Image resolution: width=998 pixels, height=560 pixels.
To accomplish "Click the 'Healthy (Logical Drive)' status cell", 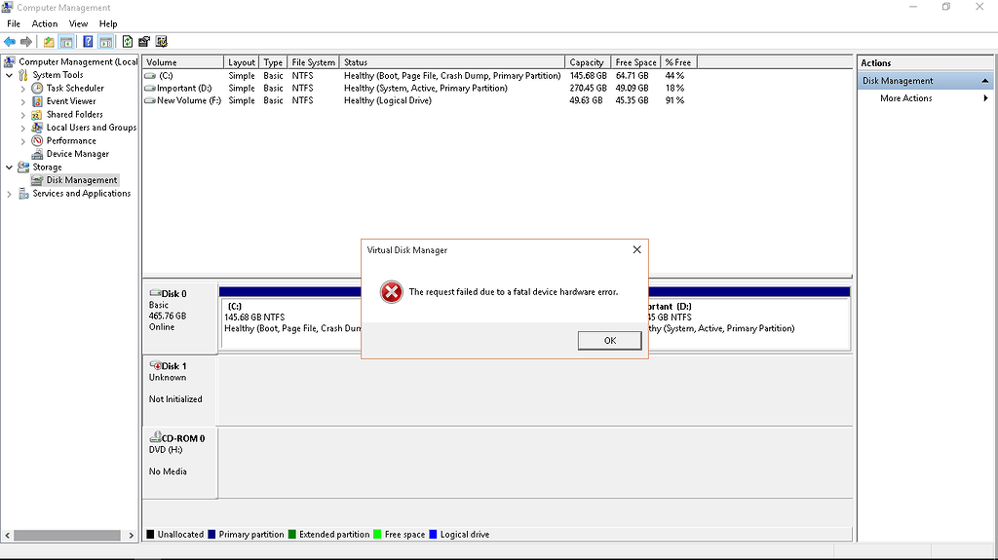I will [388, 100].
